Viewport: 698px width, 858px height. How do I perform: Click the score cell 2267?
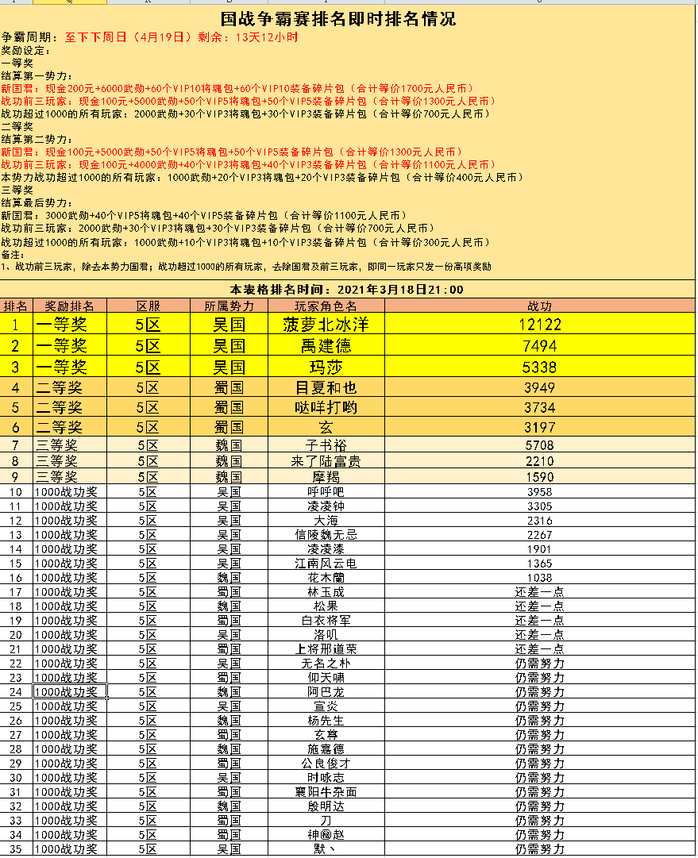pos(540,535)
